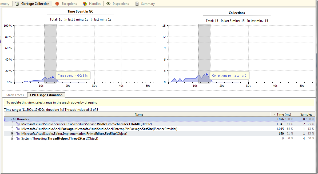This screenshot has height=174, width=318.
Task: Click the 'Collections' chart title
Action: pos(237,13)
